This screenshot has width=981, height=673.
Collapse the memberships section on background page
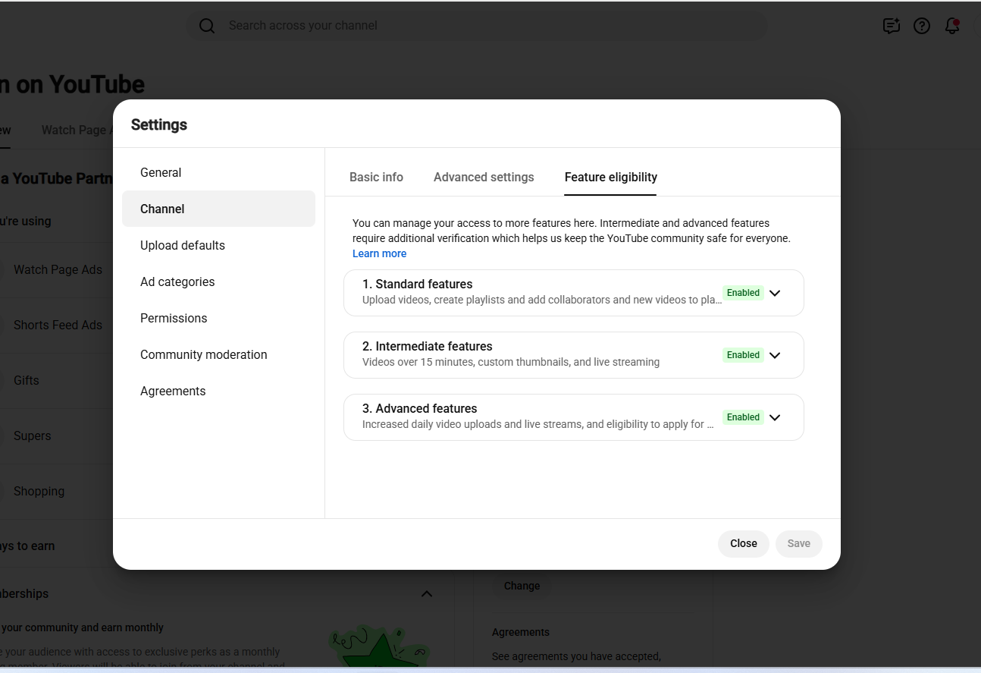[427, 593]
